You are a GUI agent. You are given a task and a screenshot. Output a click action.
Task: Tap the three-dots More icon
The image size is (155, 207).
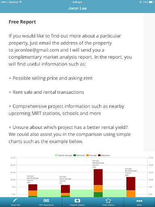click(x=139, y=201)
